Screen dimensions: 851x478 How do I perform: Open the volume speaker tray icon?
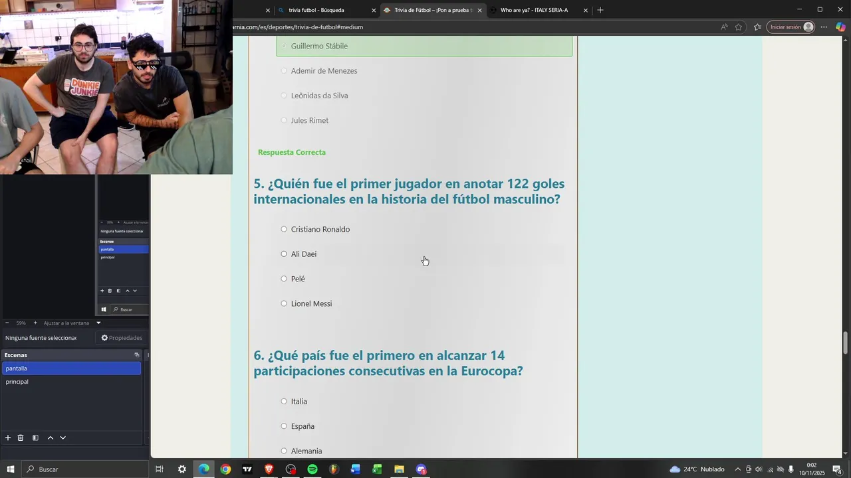click(759, 469)
